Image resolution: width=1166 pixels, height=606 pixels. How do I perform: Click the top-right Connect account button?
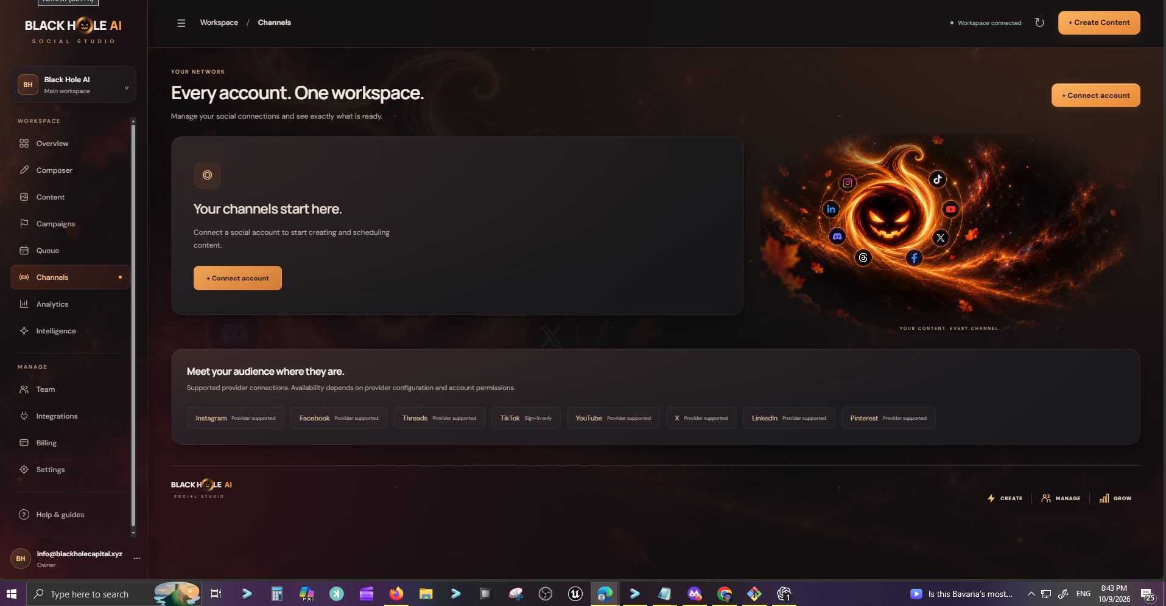tap(1095, 96)
